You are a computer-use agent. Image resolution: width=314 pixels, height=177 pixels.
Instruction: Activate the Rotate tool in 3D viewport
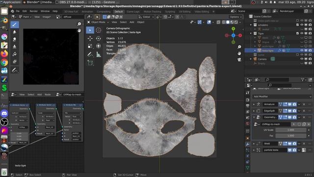pos(98,38)
